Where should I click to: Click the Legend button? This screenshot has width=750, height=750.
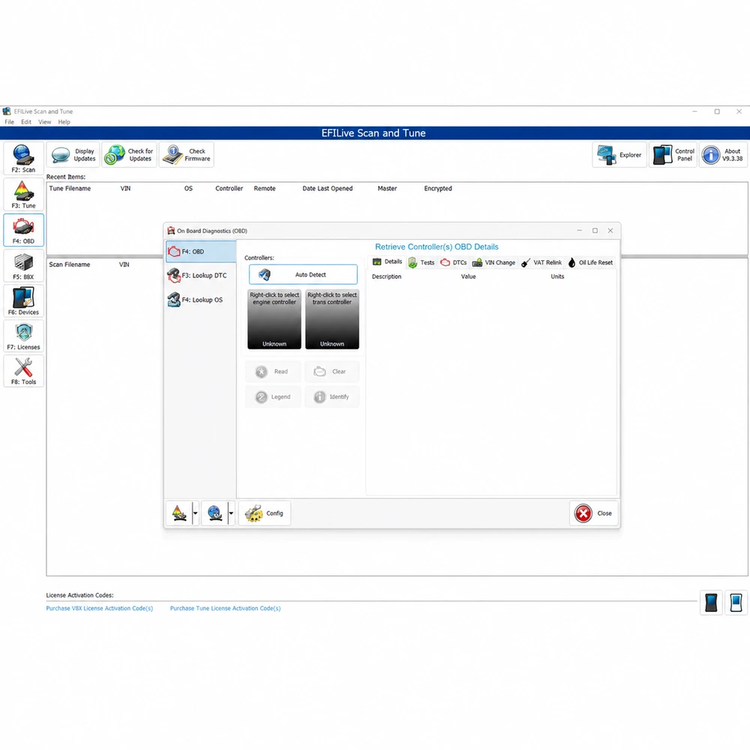tap(273, 397)
